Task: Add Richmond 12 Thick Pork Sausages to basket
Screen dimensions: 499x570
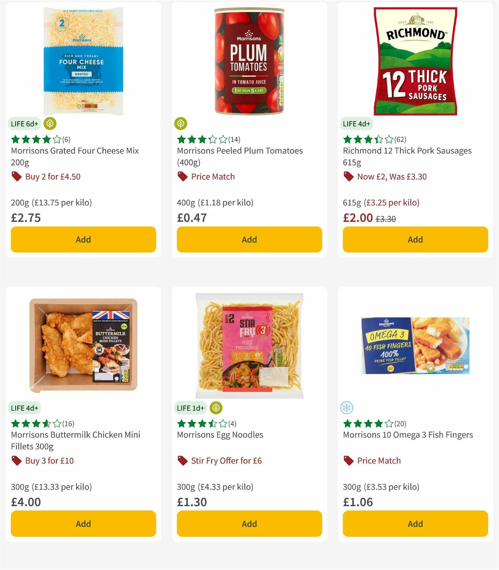Action: coord(415,239)
